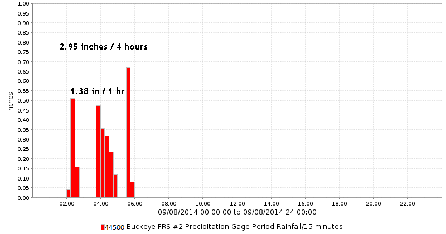The image size is (446, 234).
Task: Click the 16:00 x-axis tick label
Action: pos(305,204)
